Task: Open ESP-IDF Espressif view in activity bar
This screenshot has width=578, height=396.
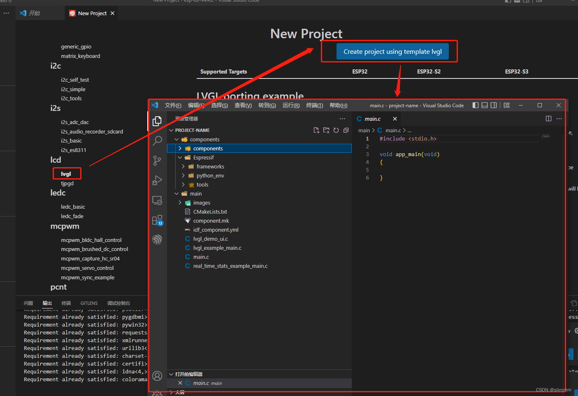Action: tap(157, 239)
